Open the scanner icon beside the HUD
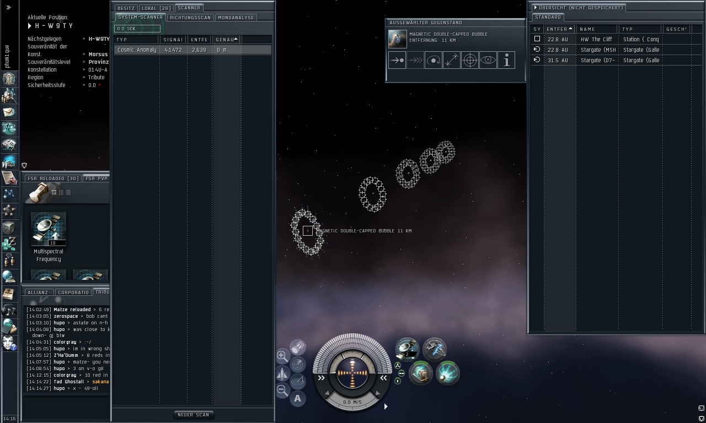 pyautogui.click(x=298, y=381)
